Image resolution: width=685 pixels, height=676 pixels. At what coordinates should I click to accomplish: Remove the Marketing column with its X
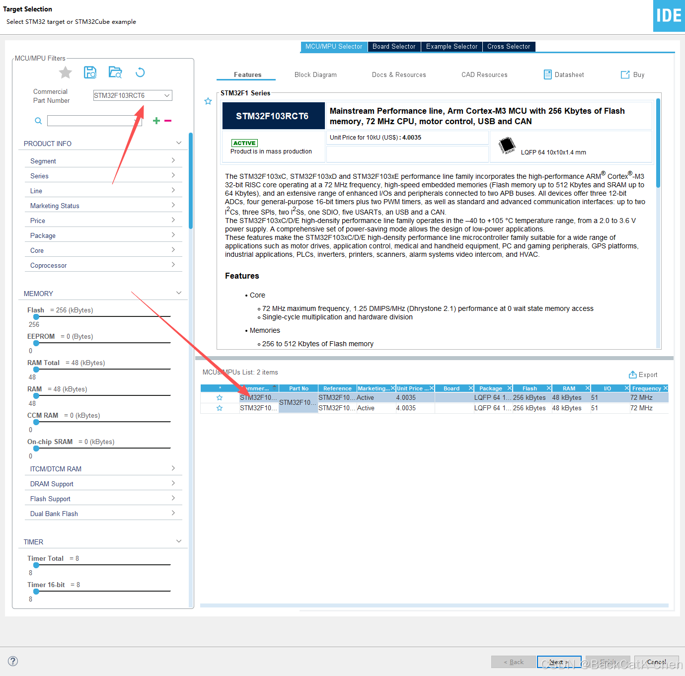click(392, 388)
